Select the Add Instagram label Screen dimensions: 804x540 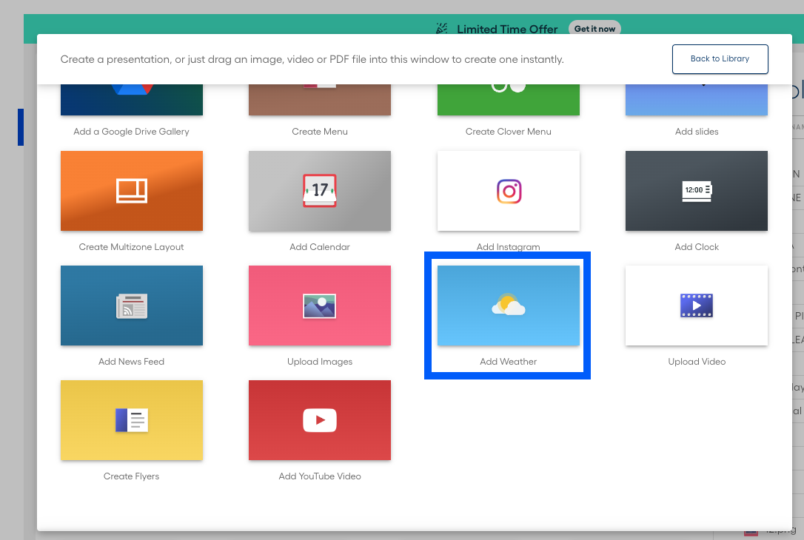508,247
